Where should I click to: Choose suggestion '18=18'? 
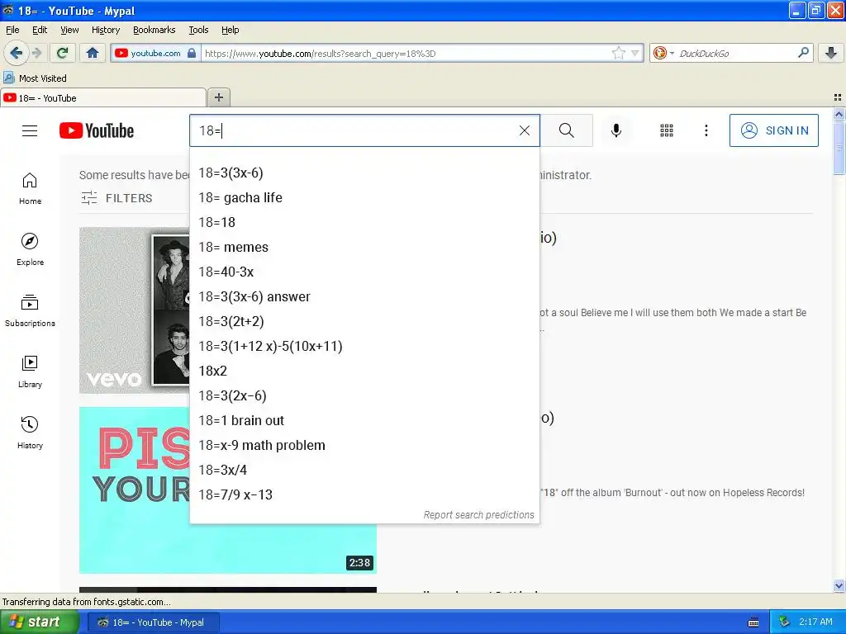coord(364,223)
